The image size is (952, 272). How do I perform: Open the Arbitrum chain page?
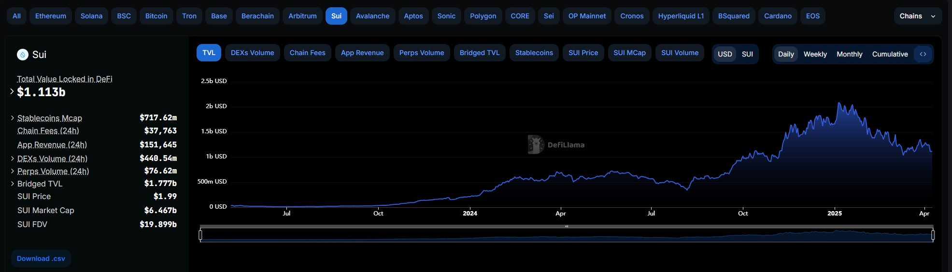(x=302, y=16)
